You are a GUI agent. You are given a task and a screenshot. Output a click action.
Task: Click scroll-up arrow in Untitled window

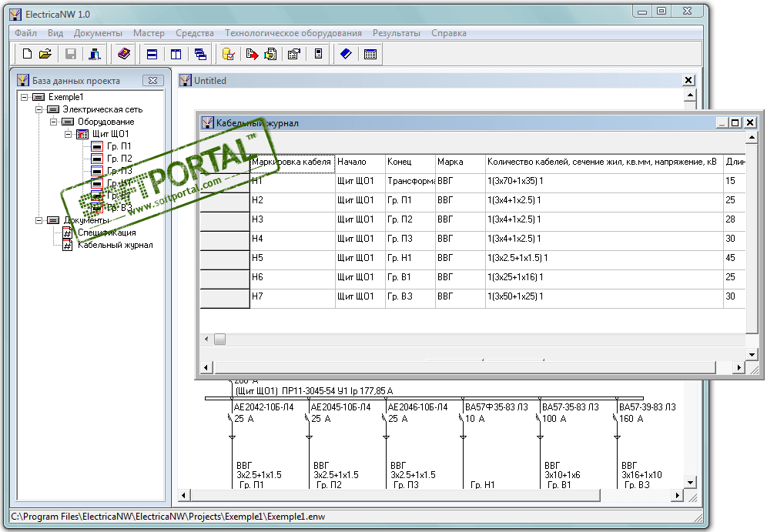click(x=690, y=95)
